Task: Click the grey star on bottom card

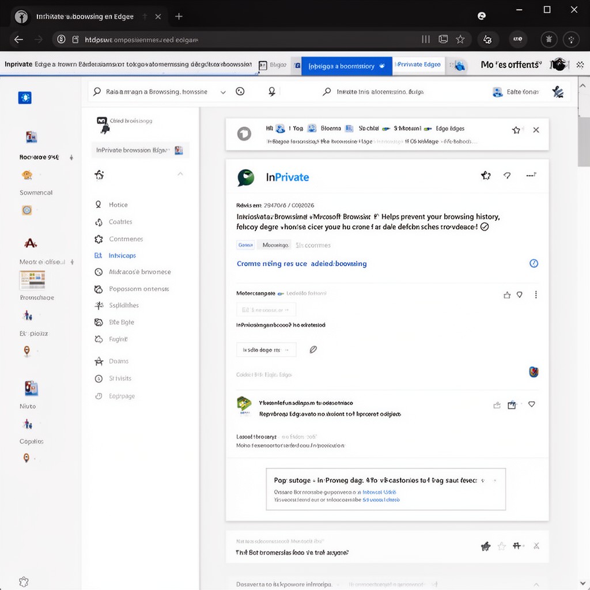Action: point(501,546)
